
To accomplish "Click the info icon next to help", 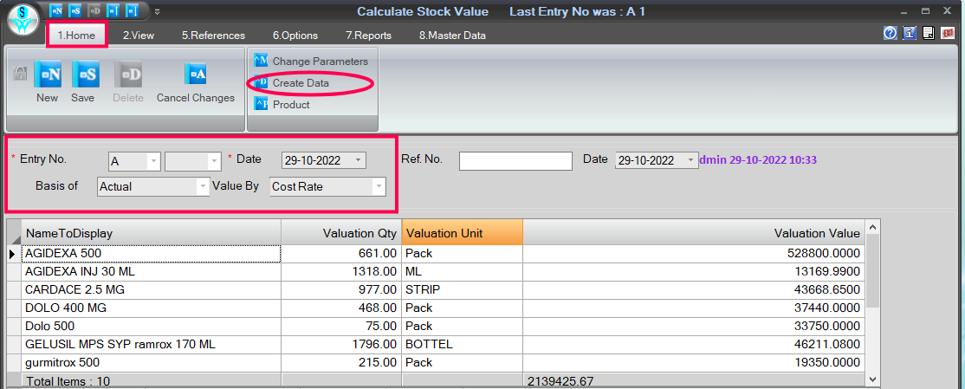I will pyautogui.click(x=910, y=33).
